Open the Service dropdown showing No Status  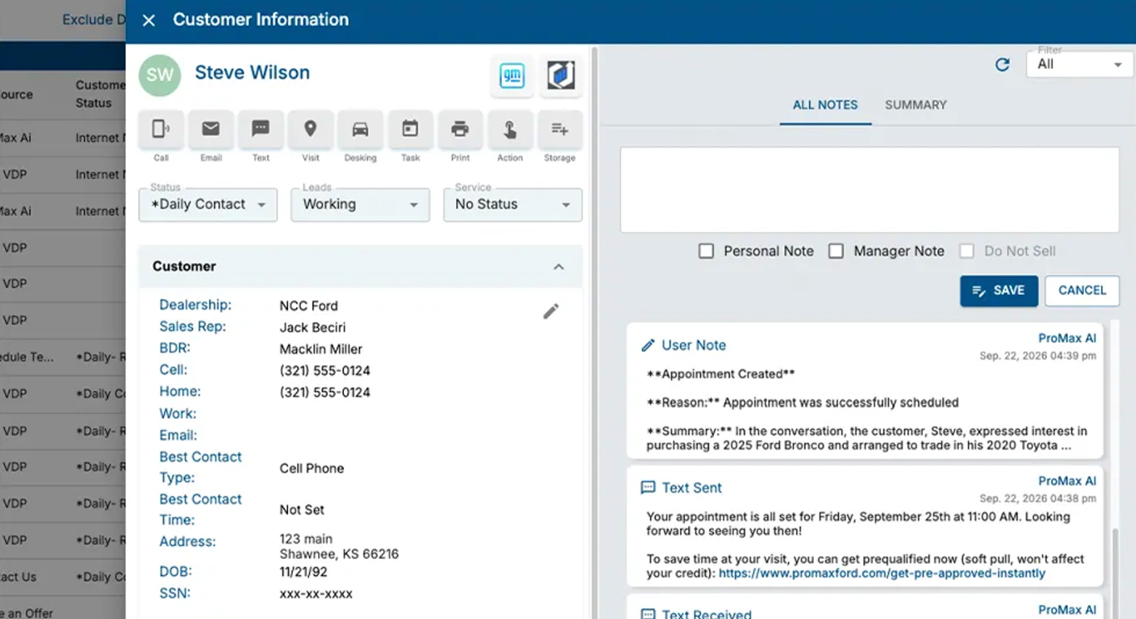pyautogui.click(x=513, y=204)
